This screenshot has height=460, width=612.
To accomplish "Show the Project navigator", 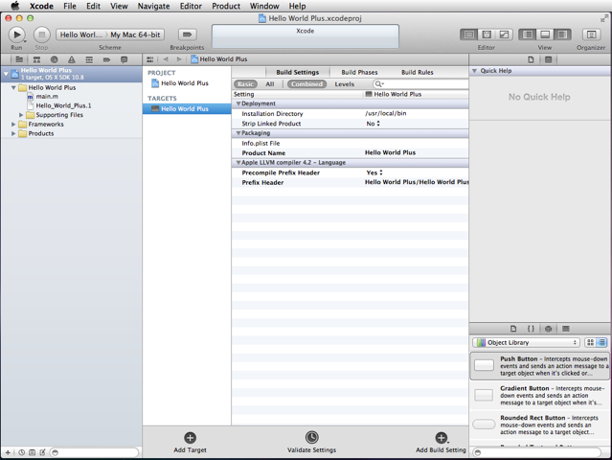I will click(19, 59).
